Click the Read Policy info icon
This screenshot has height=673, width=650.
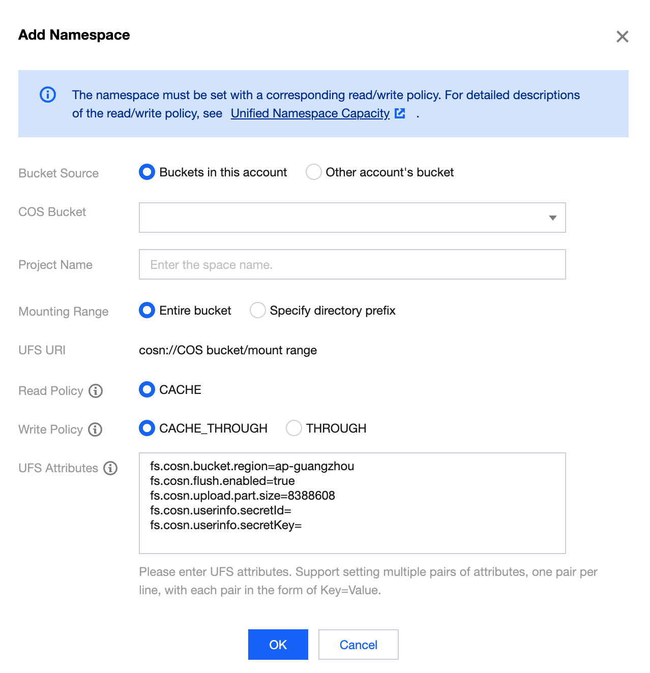[x=96, y=391]
